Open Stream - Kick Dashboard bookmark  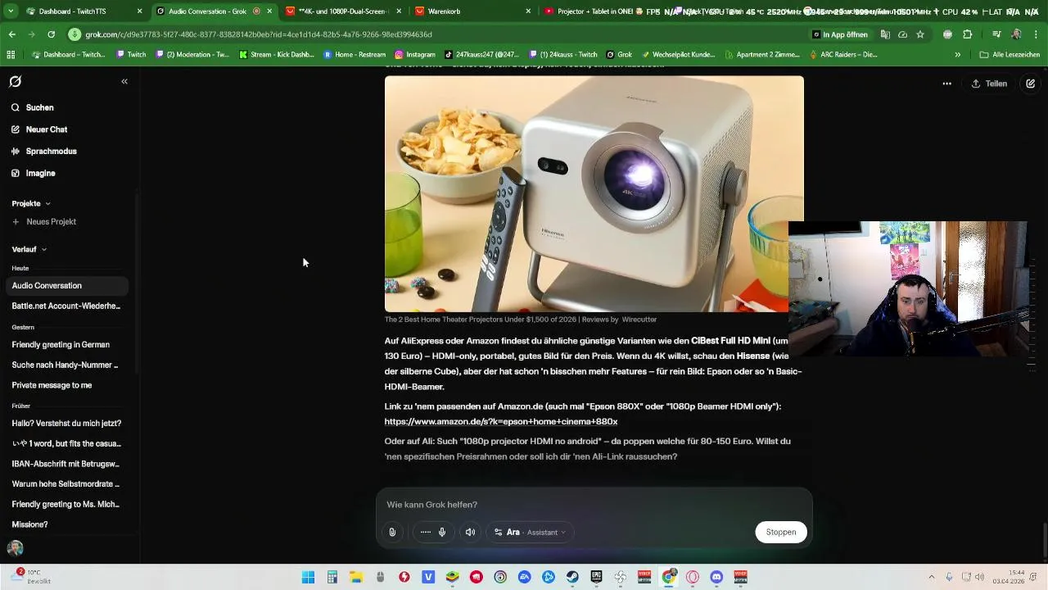[277, 55]
